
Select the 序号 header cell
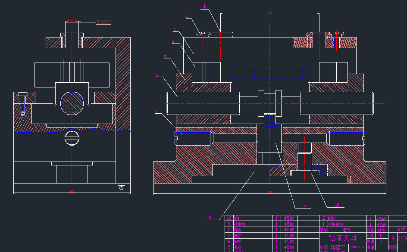(x=323, y=230)
